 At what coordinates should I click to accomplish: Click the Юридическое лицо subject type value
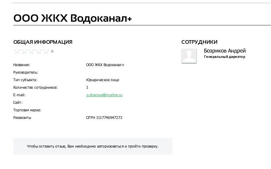(103, 80)
